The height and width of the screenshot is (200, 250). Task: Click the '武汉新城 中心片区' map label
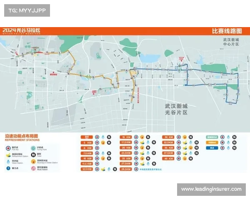point(231,42)
